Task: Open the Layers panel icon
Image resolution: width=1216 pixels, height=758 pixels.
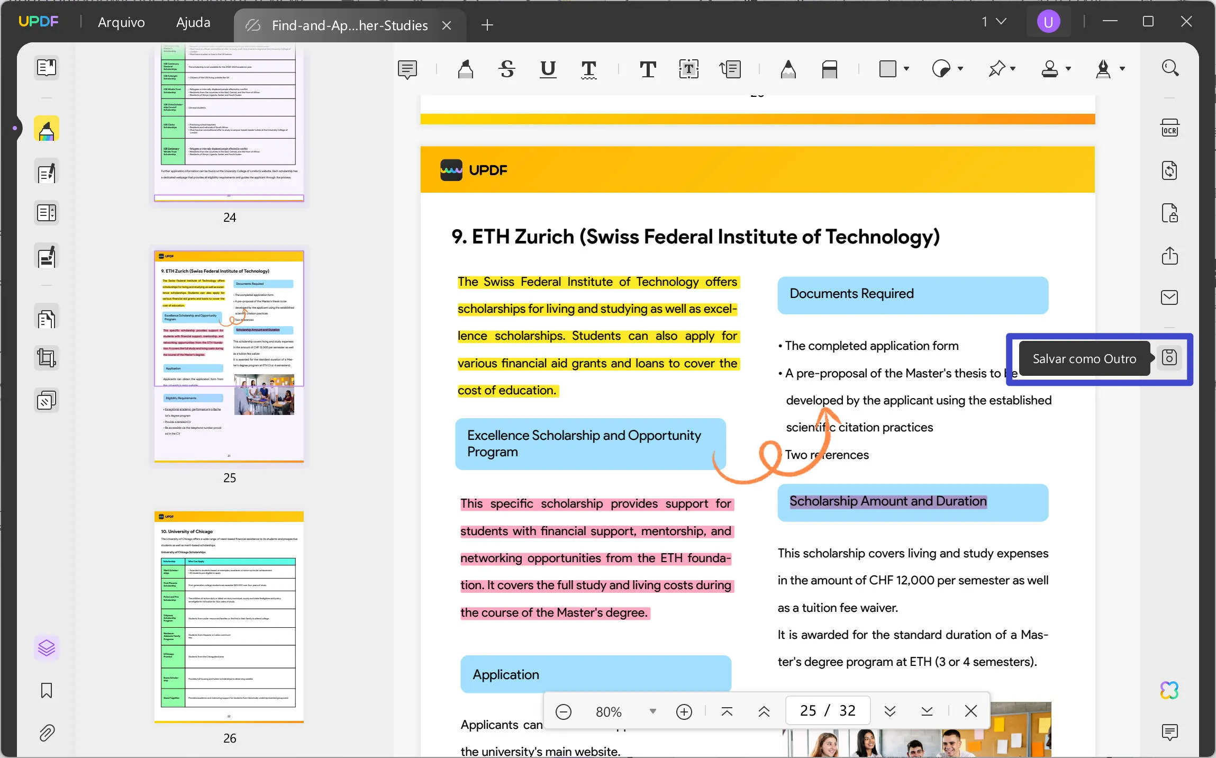Action: click(x=47, y=648)
